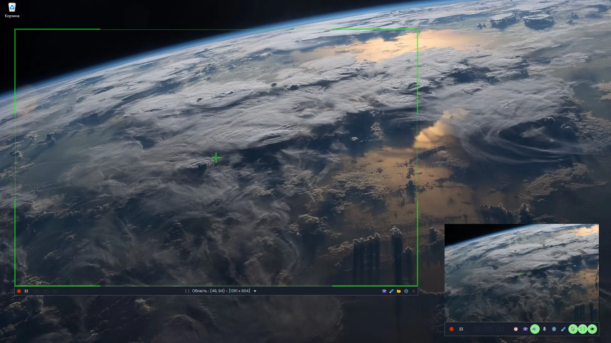Open drawing pencil tool in main panel
This screenshot has width=611, height=343.
pyautogui.click(x=563, y=329)
